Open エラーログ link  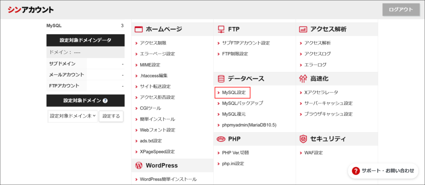[x=315, y=65]
